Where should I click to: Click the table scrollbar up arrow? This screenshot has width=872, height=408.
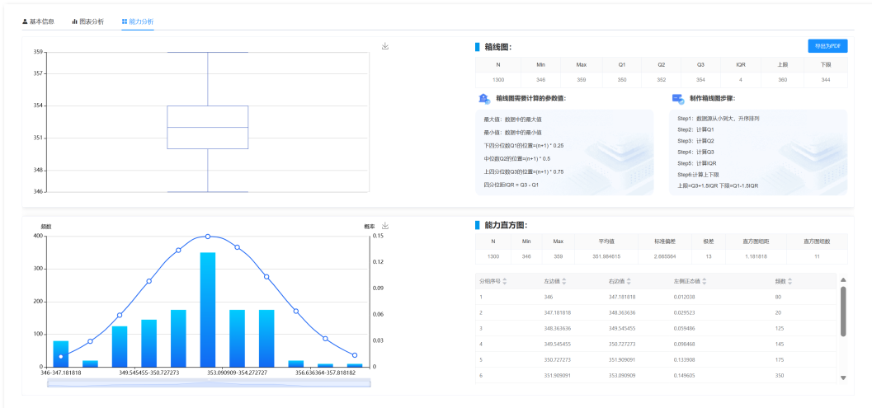[x=843, y=279]
